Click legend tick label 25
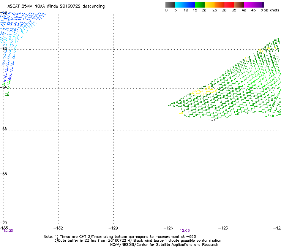Viewport: 281px width, 247px height. [215, 10]
